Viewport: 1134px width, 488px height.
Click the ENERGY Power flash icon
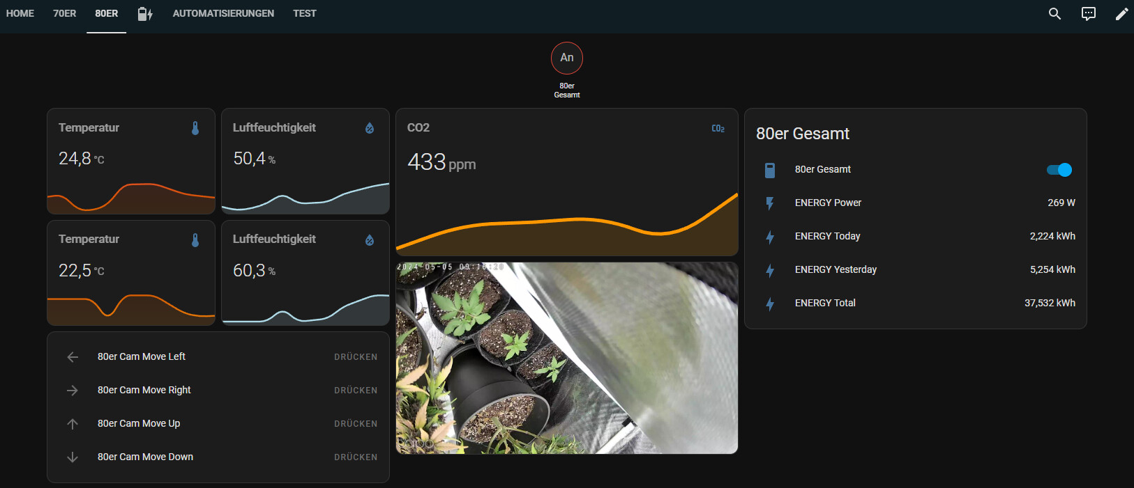[770, 203]
